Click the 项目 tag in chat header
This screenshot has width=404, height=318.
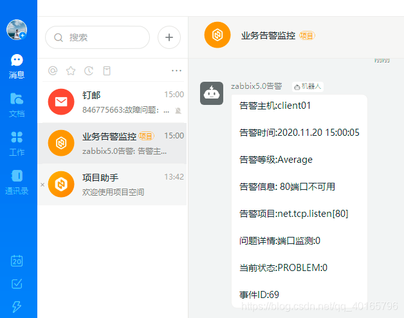point(307,35)
